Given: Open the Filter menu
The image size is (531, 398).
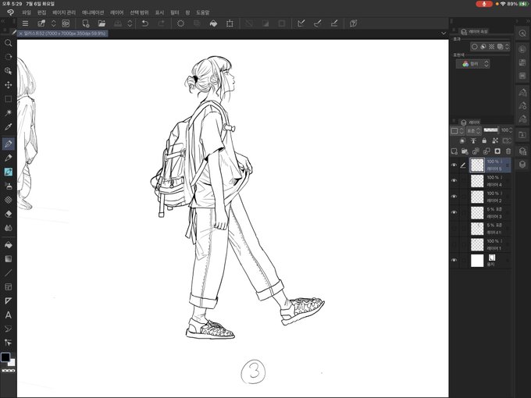Looking at the screenshot, I should point(174,12).
